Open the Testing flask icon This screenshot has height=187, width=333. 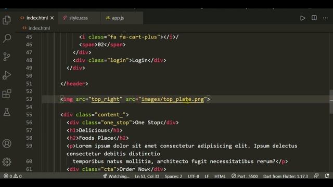point(7,112)
